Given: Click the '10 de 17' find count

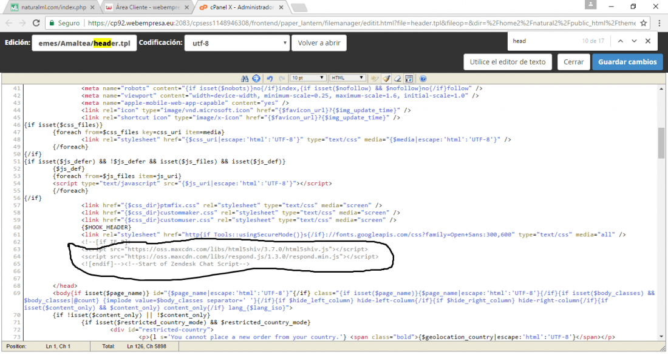Looking at the screenshot, I should [593, 41].
